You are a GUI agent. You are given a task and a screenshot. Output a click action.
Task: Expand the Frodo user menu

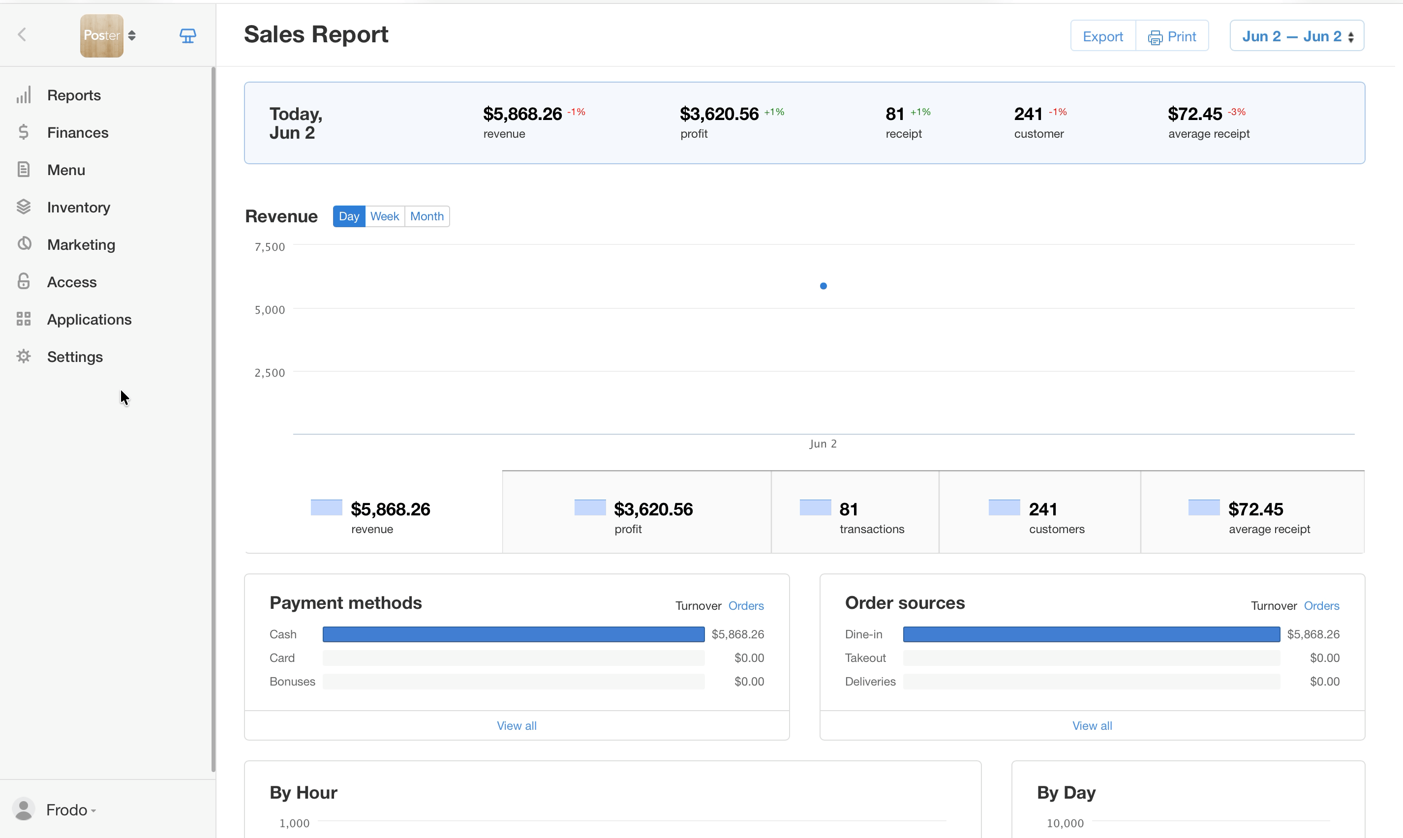tap(71, 810)
